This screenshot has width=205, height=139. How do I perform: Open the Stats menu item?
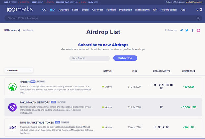[x=75, y=10]
